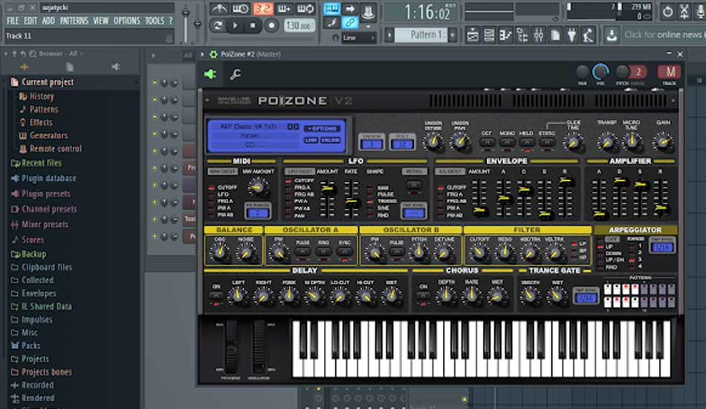Viewport: 706px width, 409px height.
Task: Toggle wait for input before recording
Action: click(x=241, y=9)
